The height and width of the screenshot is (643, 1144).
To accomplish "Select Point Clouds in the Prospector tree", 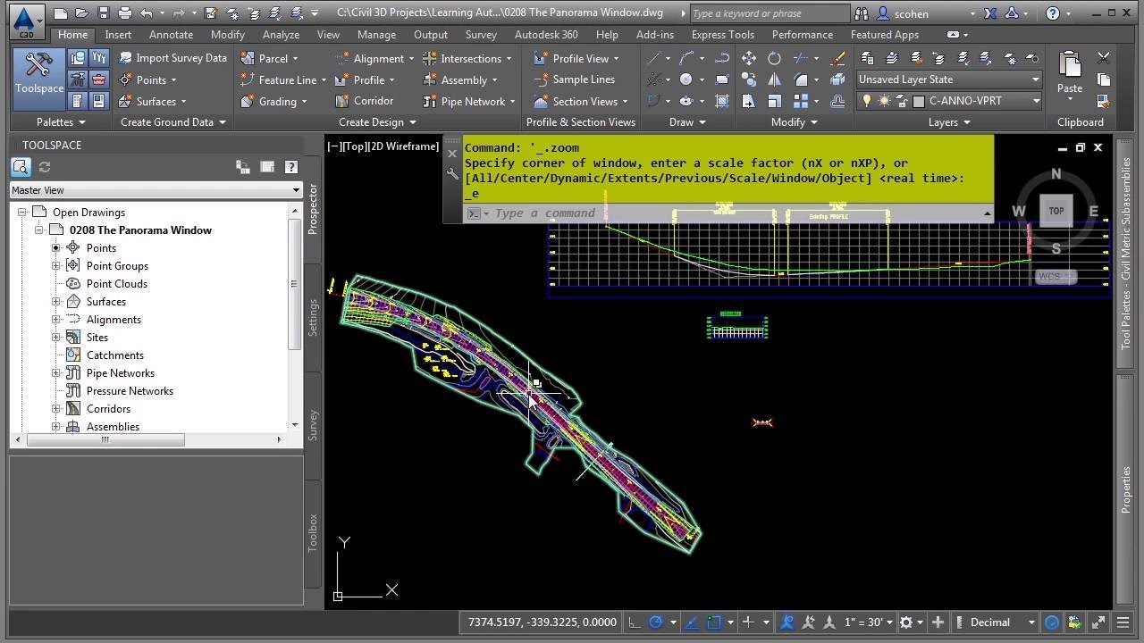I will pos(116,283).
